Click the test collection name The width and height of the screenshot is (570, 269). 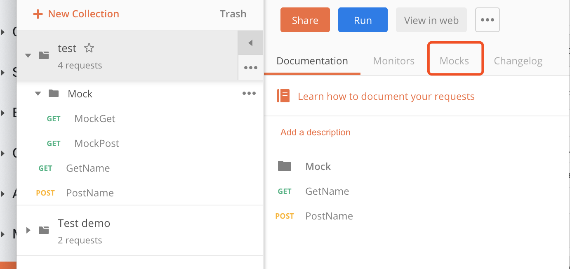click(x=67, y=48)
